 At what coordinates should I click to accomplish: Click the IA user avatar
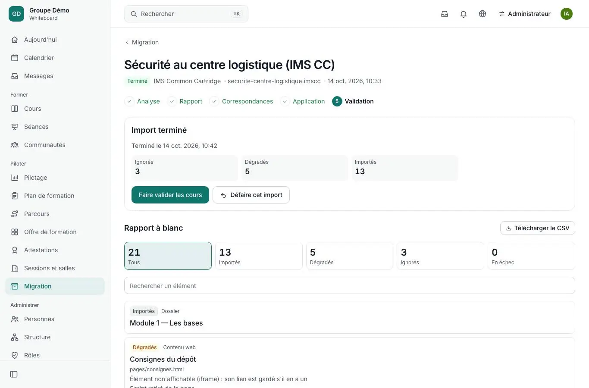[x=567, y=14]
